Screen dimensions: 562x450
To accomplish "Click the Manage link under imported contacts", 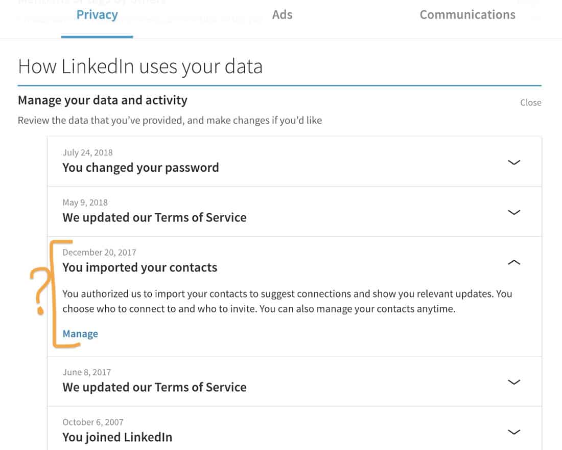I will click(x=80, y=334).
